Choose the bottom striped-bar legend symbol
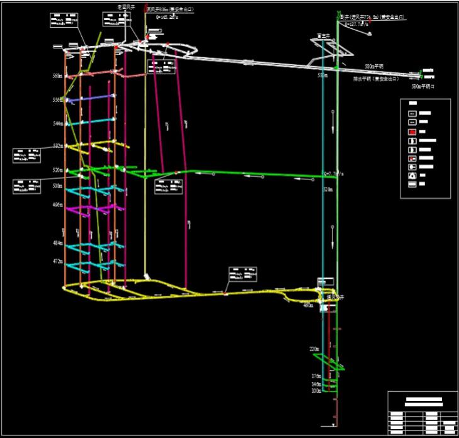 [412, 184]
